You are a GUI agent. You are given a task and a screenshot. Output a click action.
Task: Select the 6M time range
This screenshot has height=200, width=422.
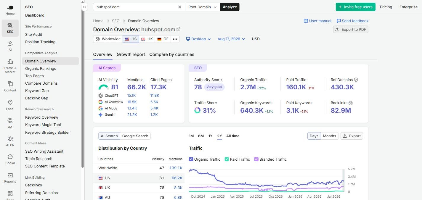[201, 136]
